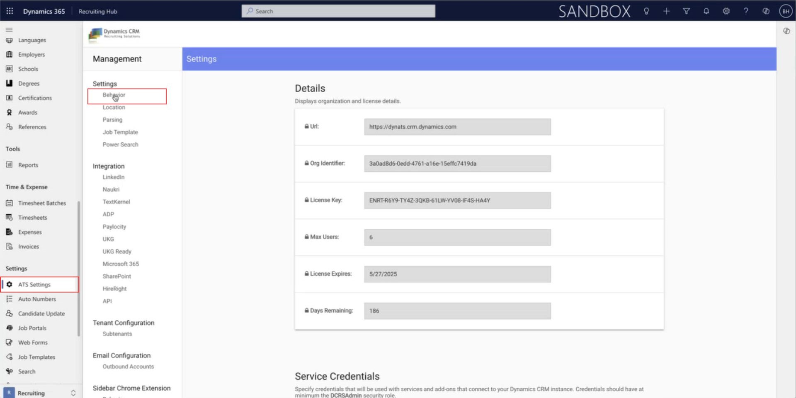The height and width of the screenshot is (398, 796).
Task: Open Subtenants under Tenant Configuration
Action: [117, 334]
